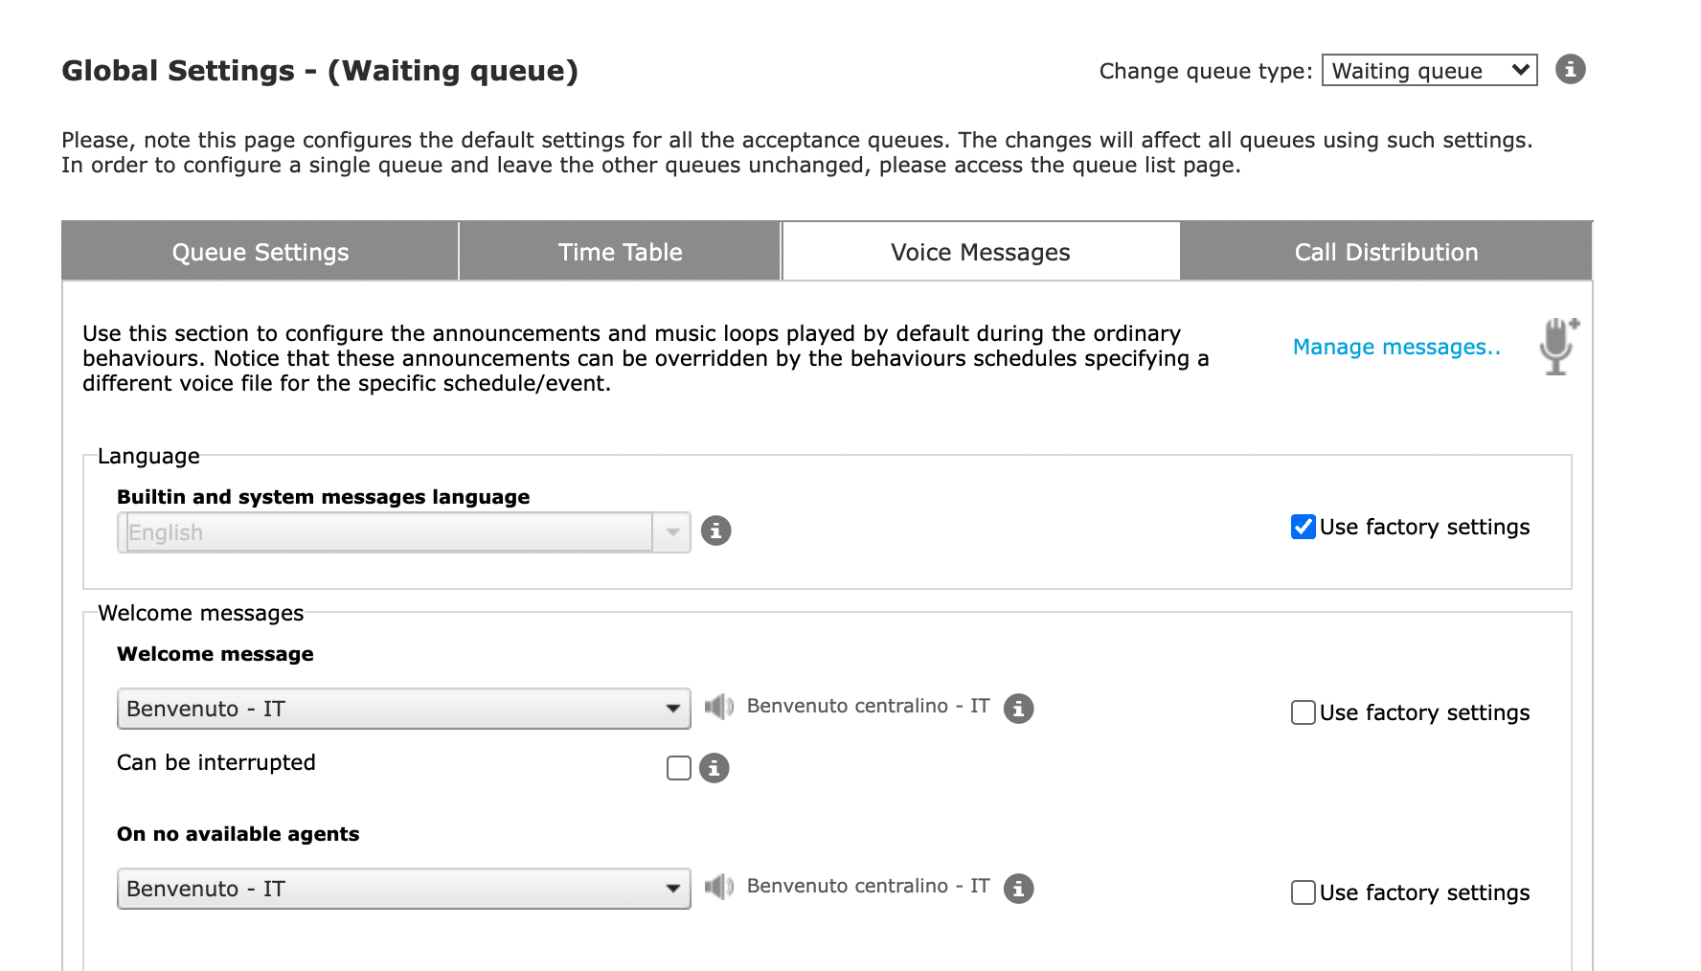This screenshot has height=971, width=1701.
Task: Open the Change queue type dropdown
Action: pos(1429,71)
